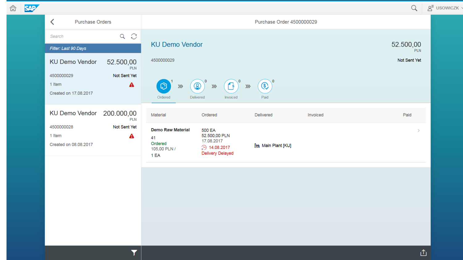
Task: Open global search from the shell bar
Action: point(414,8)
